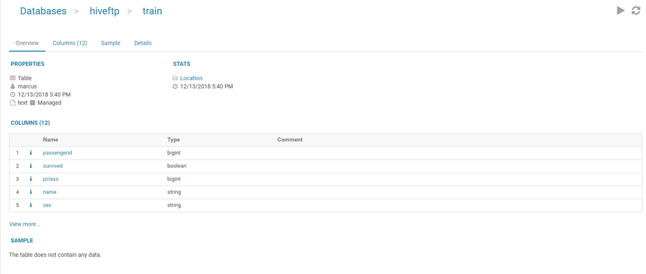Click the clock icon in the Properties section

[13, 95]
